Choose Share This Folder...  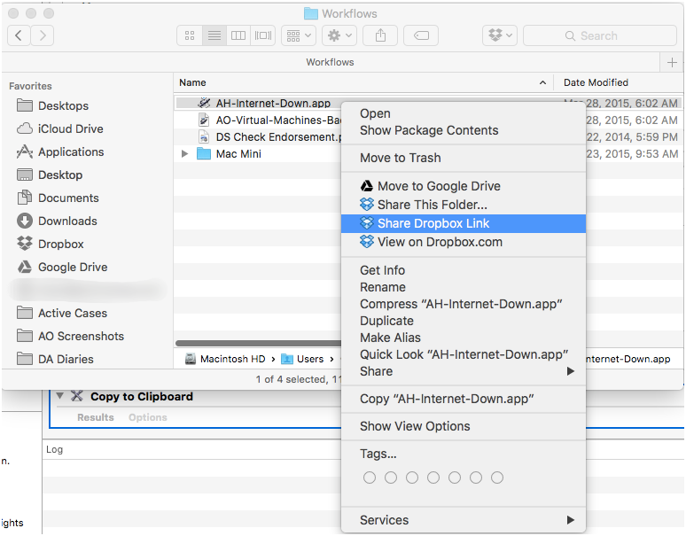point(464,205)
